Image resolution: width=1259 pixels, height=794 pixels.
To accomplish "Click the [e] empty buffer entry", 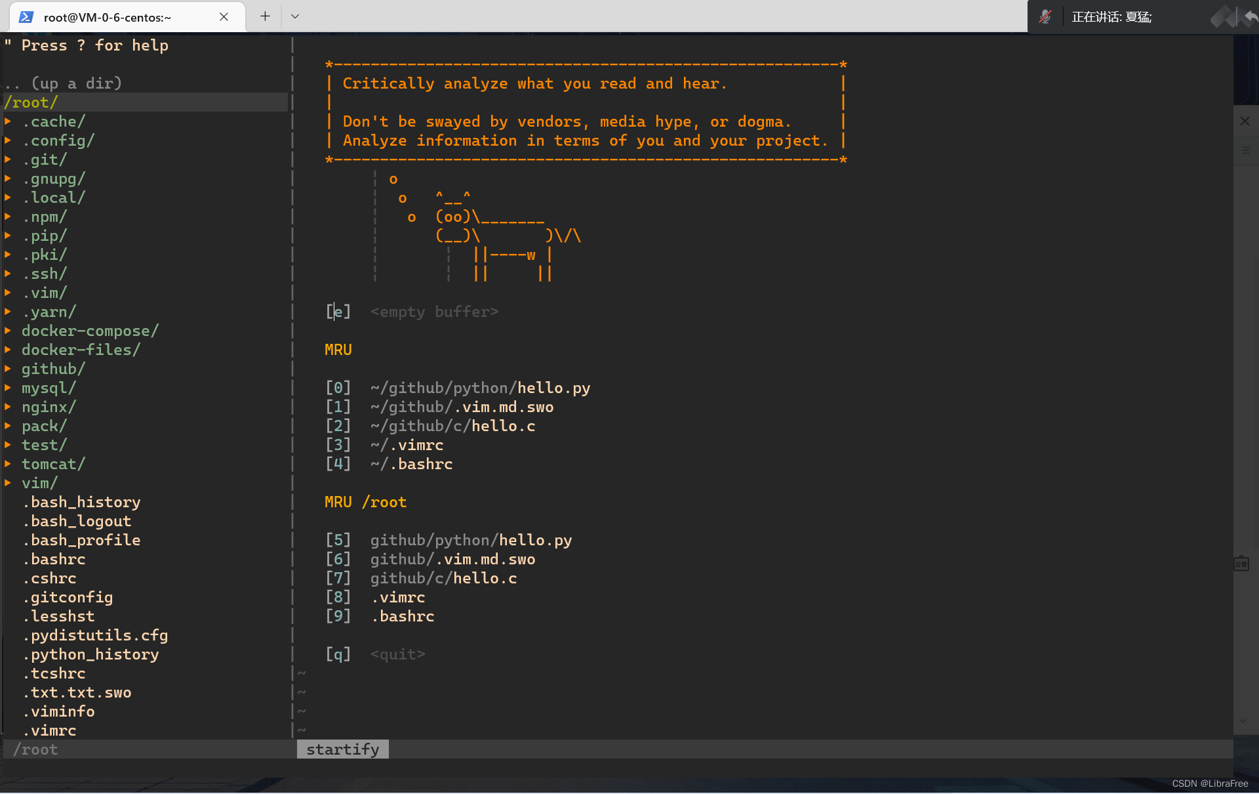I will (412, 312).
